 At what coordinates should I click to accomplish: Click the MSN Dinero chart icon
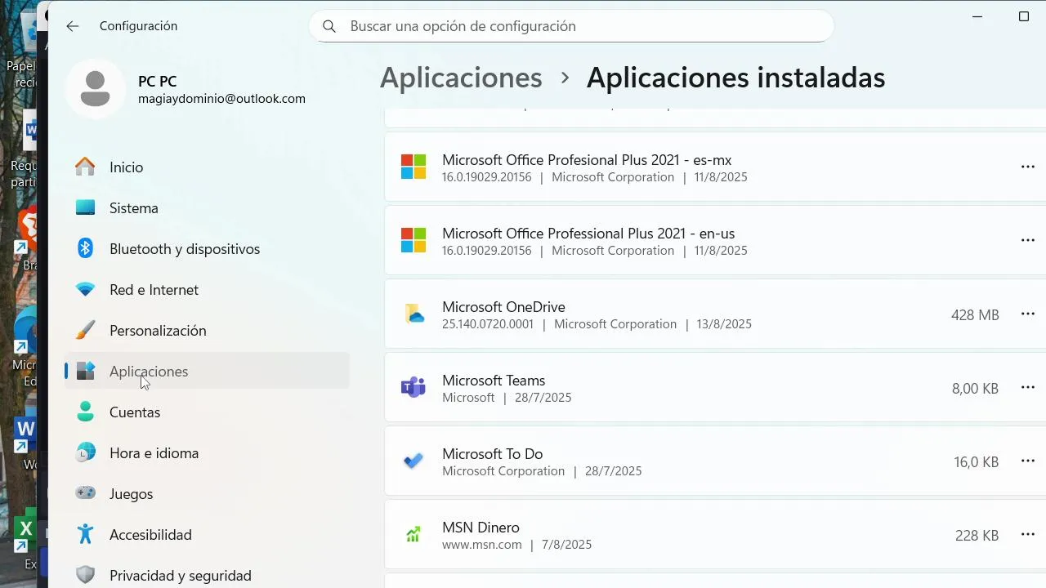tap(413, 534)
